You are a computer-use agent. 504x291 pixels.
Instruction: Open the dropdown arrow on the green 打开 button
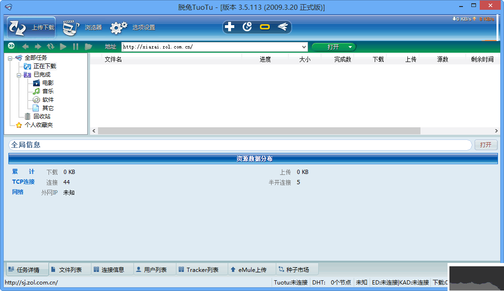click(350, 47)
